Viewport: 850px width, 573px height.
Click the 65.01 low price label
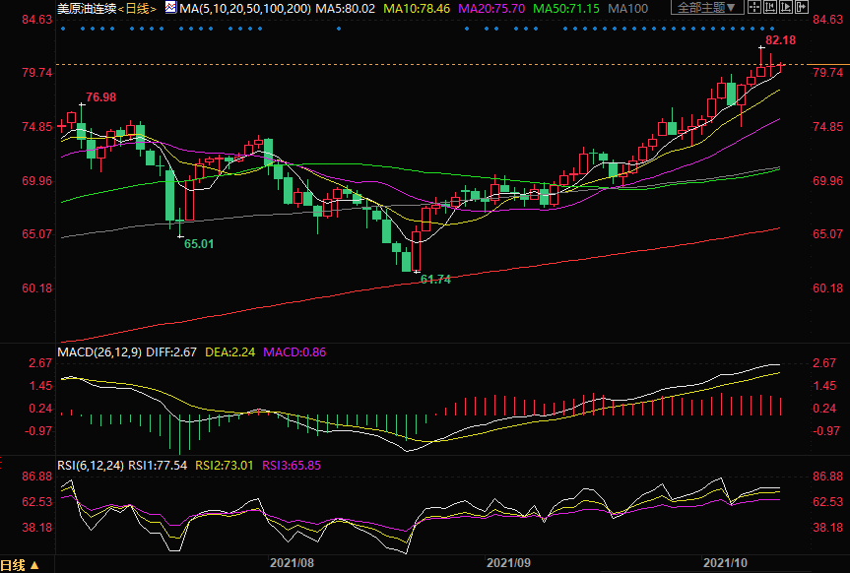pyautogui.click(x=199, y=243)
